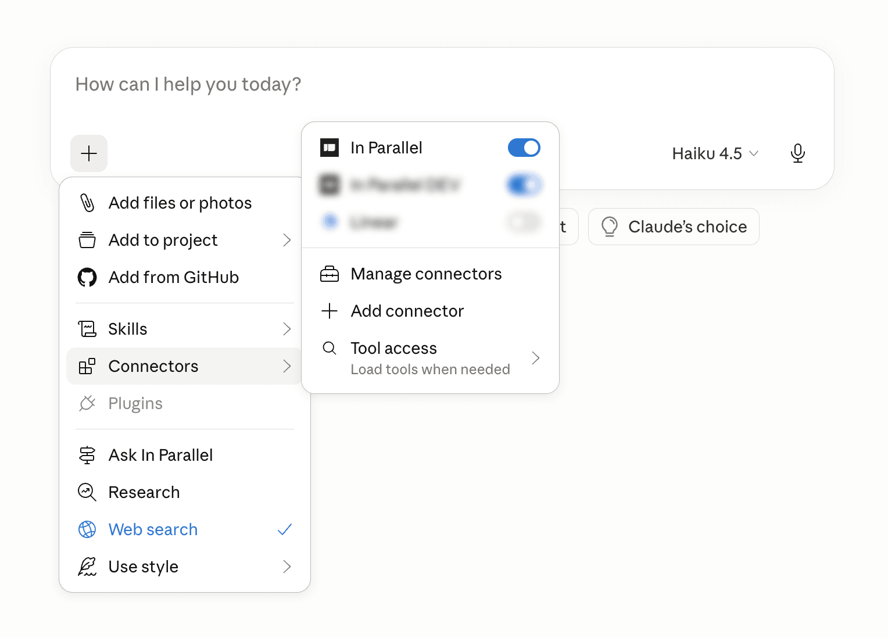Click the Web search globe icon
The width and height of the screenshot is (888, 638).
[87, 529]
